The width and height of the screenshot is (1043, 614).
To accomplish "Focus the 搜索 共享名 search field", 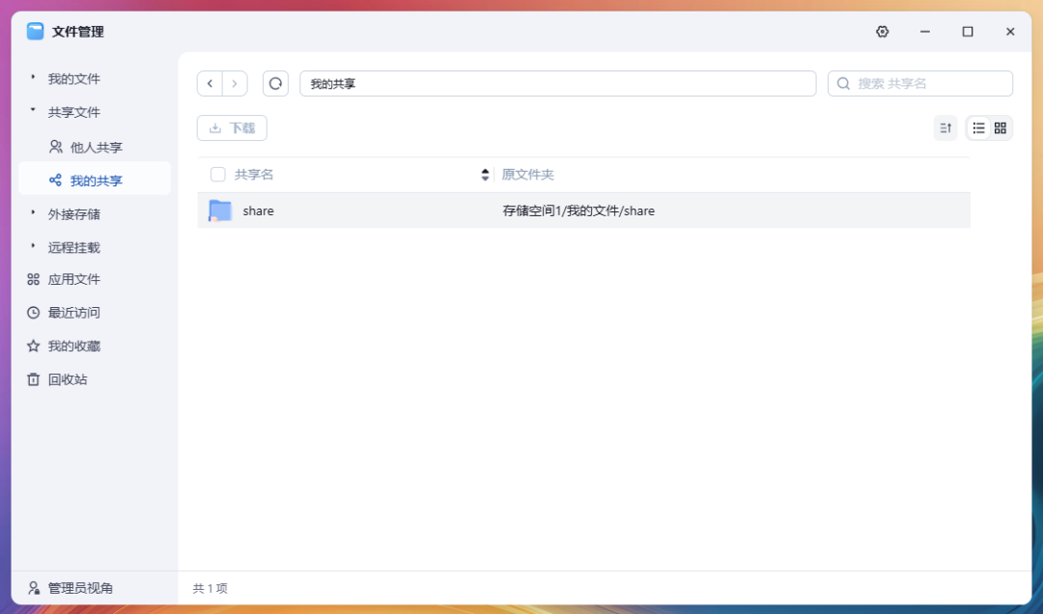I will click(920, 84).
